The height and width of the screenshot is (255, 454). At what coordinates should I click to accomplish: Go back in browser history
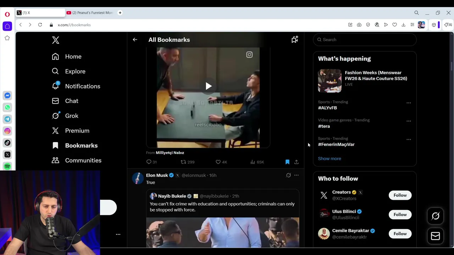click(x=21, y=25)
